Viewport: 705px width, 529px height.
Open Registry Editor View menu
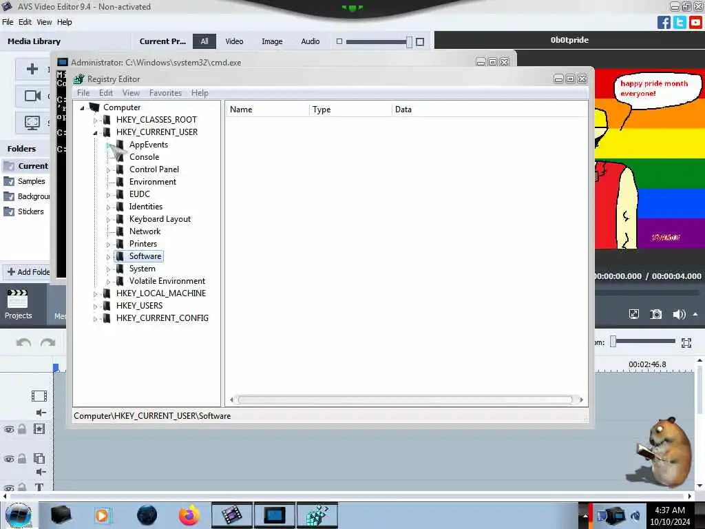pyautogui.click(x=131, y=93)
